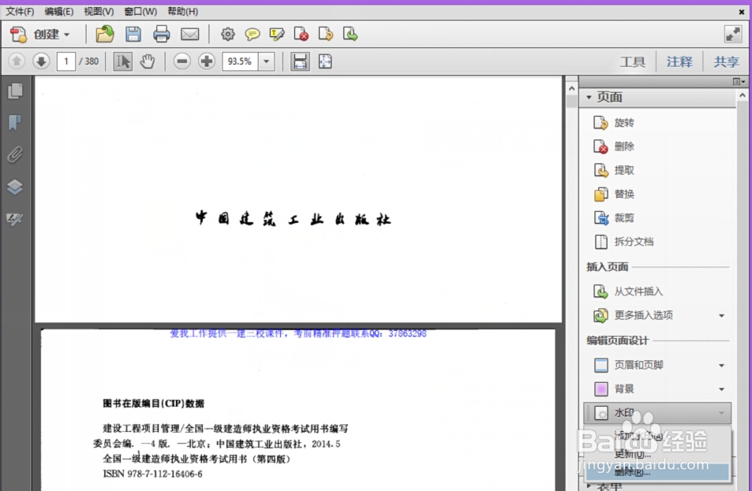Open the page thumbnails sidebar panel
The width and height of the screenshot is (752, 491).
tap(15, 91)
